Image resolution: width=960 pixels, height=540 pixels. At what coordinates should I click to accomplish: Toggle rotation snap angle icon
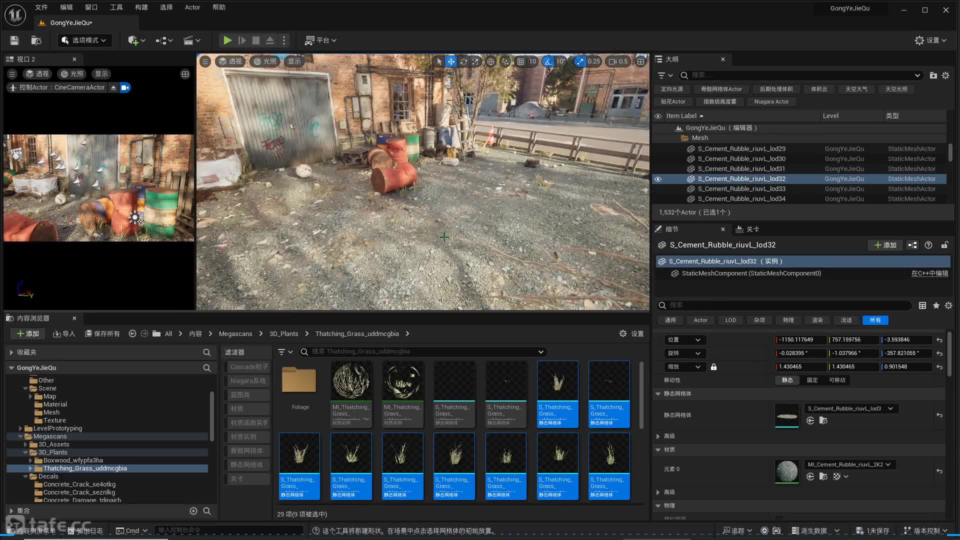(x=548, y=61)
